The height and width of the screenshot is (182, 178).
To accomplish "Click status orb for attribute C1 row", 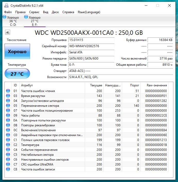I will pyautogui.click(x=8, y=140).
